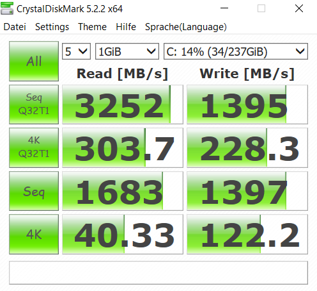Open the test count dropdown showing 5
This screenshot has width=317, height=291.
tap(76, 51)
